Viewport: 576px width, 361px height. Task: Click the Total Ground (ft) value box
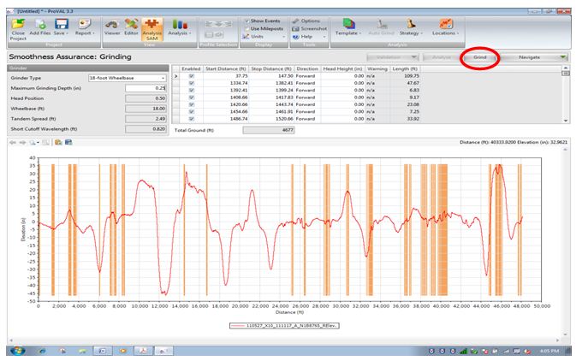pos(269,130)
